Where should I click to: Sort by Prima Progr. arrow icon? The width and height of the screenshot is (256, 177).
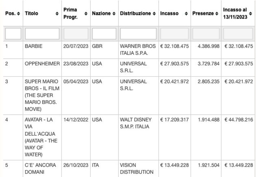coord(86,14)
